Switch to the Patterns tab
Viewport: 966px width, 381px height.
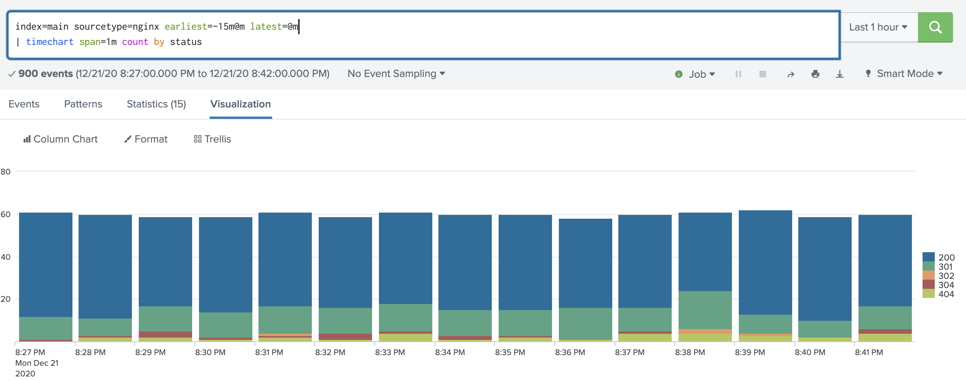(83, 104)
